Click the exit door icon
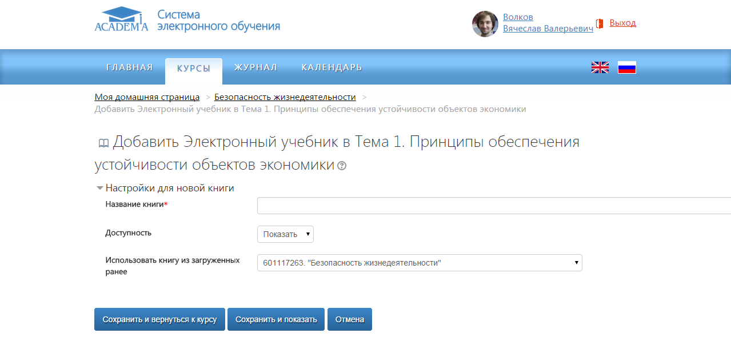The height and width of the screenshot is (341, 731). (x=600, y=23)
